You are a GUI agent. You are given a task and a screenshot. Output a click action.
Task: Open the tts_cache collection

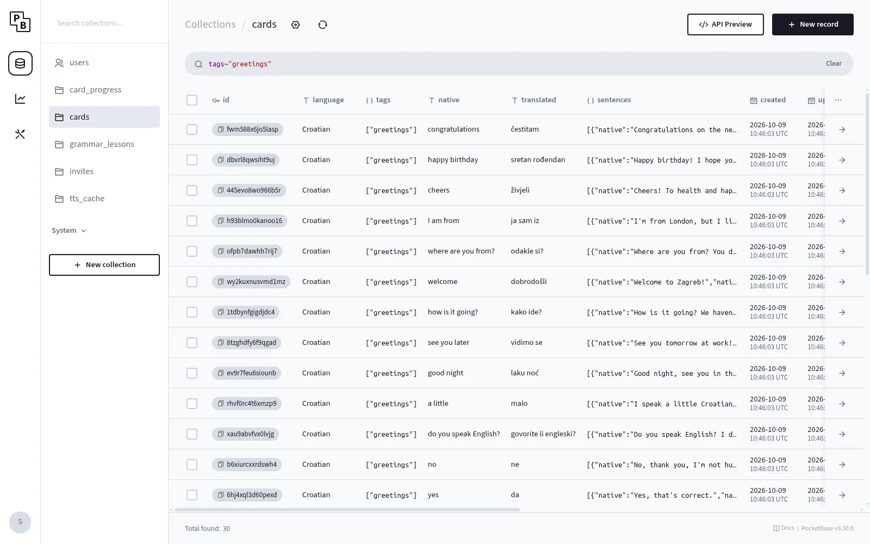click(104, 199)
